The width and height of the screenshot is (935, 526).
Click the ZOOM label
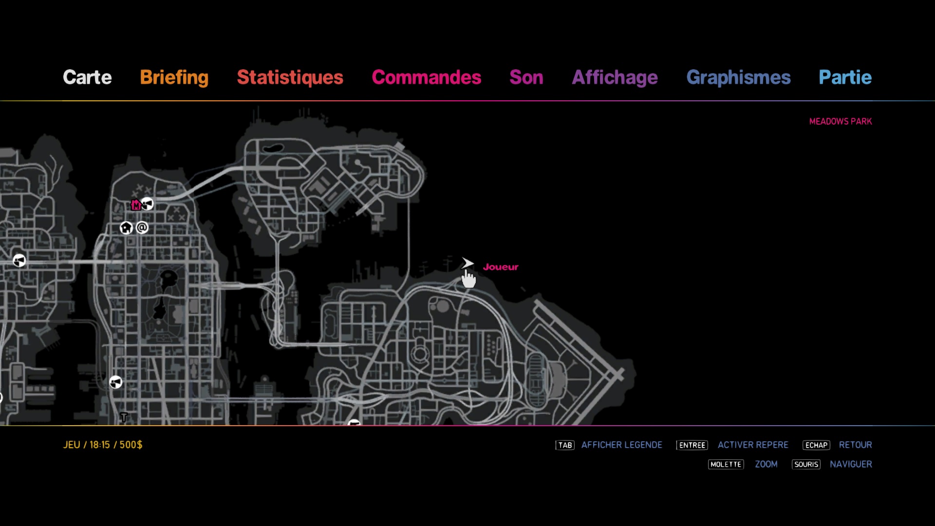[766, 464]
